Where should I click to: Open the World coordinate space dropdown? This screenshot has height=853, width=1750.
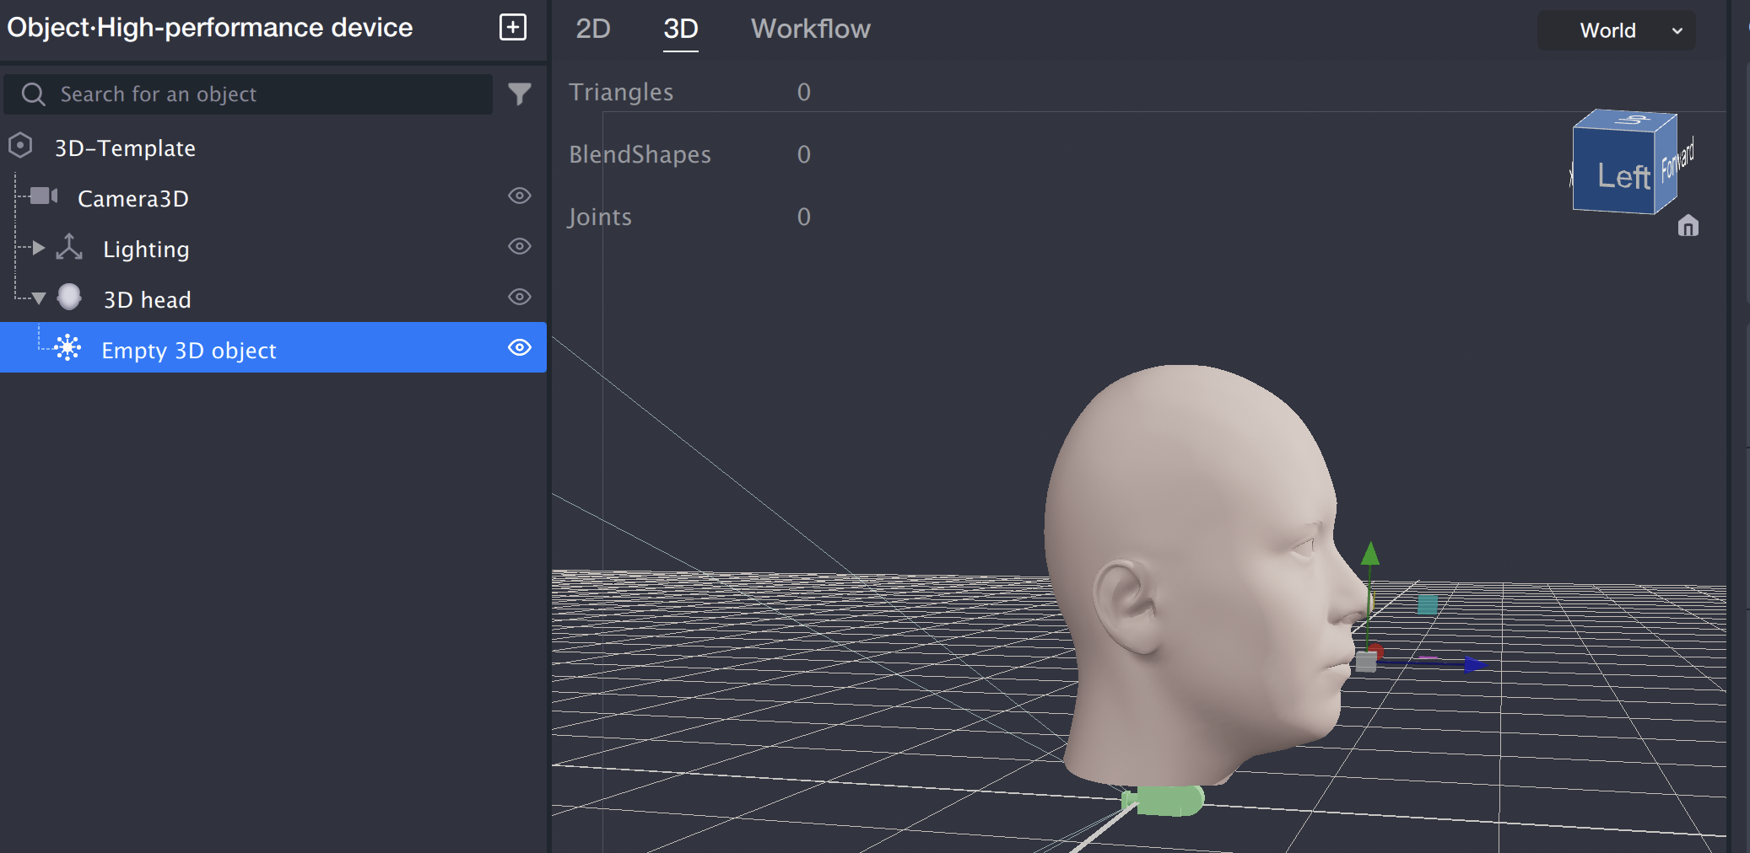pyautogui.click(x=1616, y=30)
